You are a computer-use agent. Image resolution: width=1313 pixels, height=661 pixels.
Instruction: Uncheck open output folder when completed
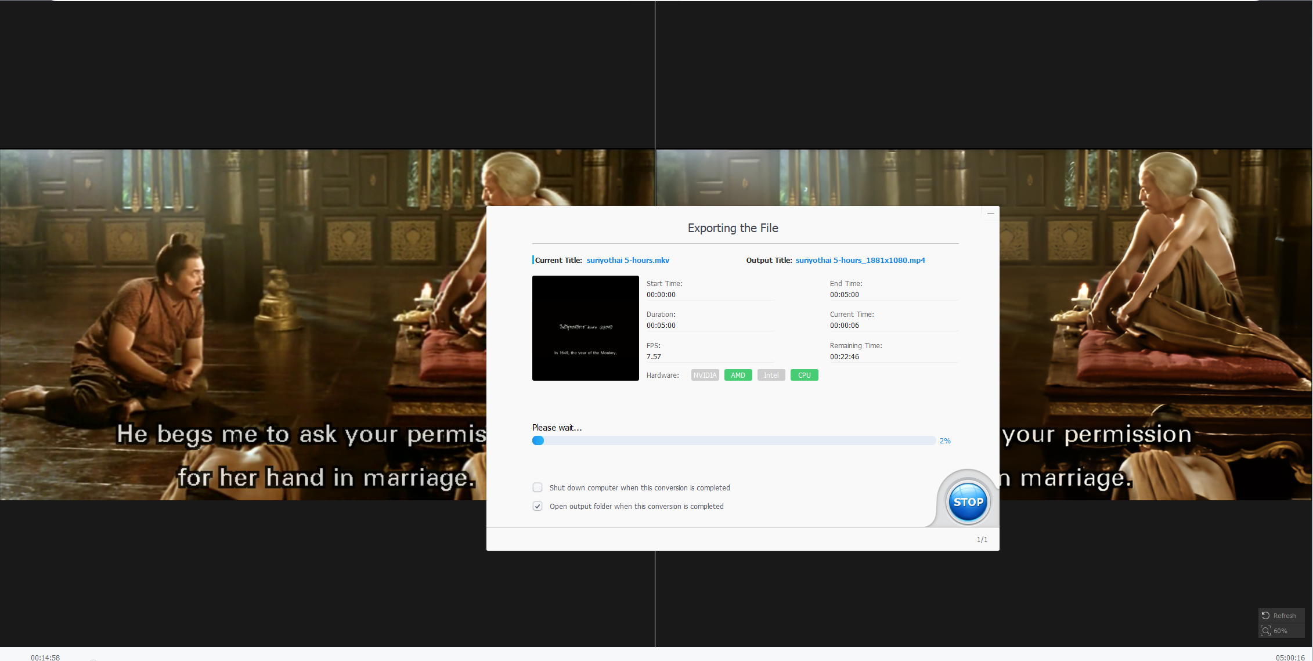tap(538, 506)
